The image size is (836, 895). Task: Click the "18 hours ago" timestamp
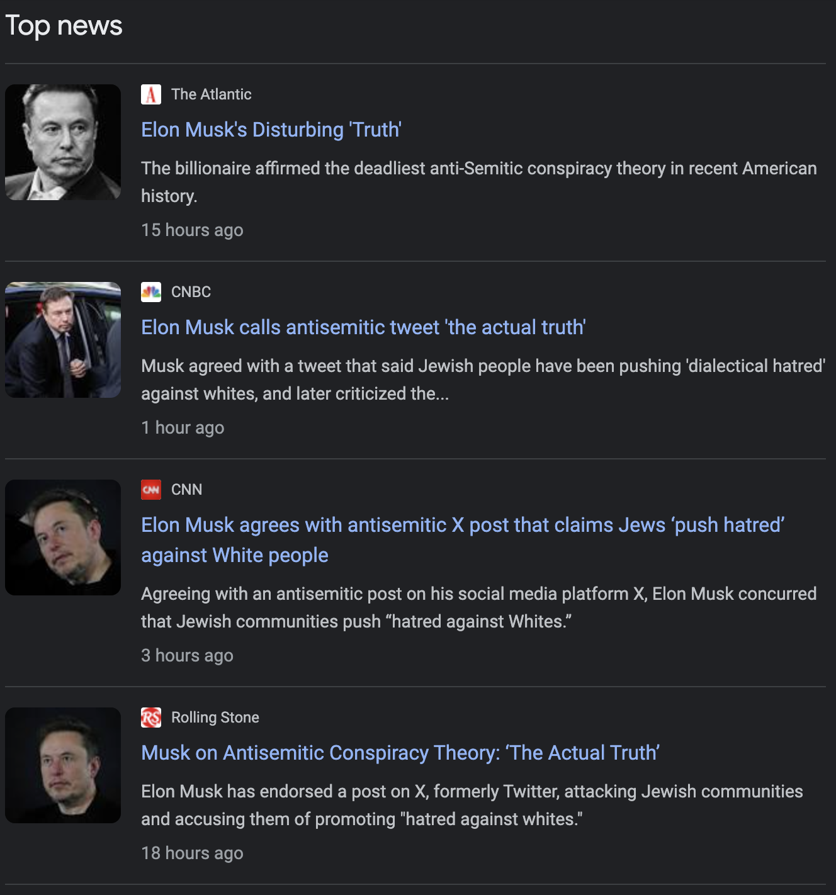192,853
